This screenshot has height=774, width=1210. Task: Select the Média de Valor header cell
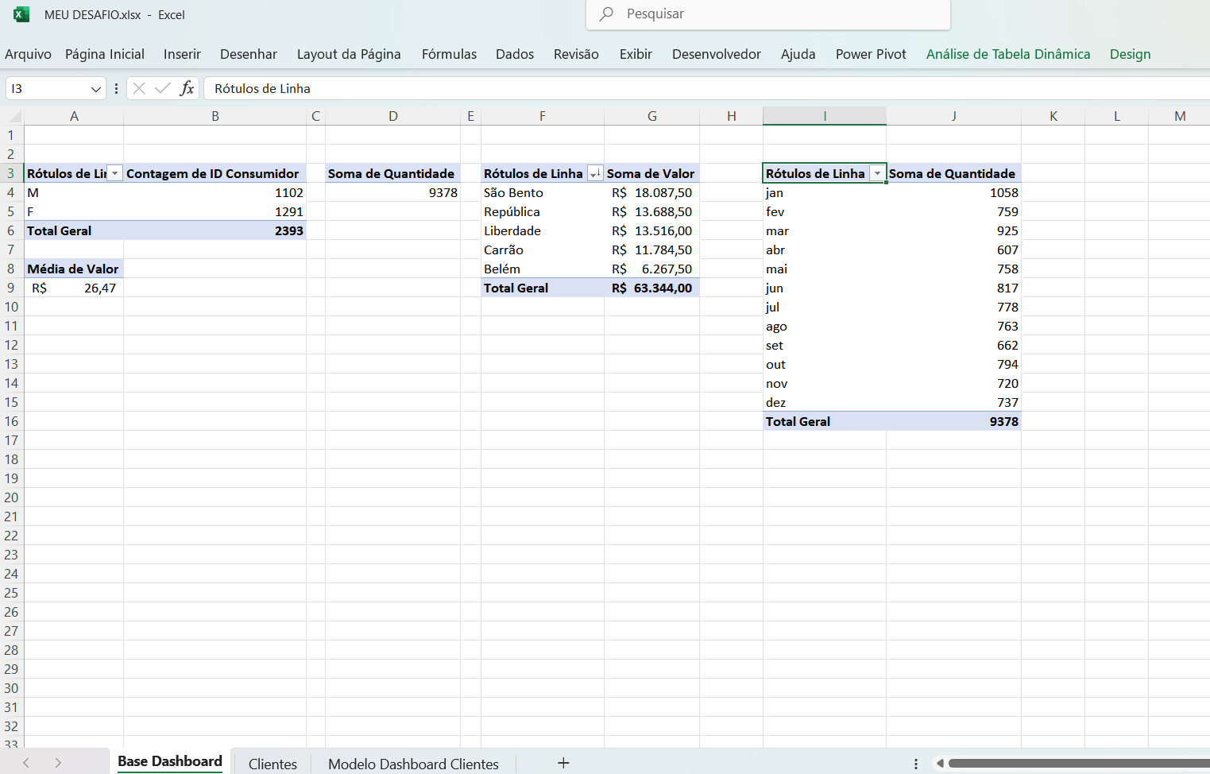coord(74,269)
